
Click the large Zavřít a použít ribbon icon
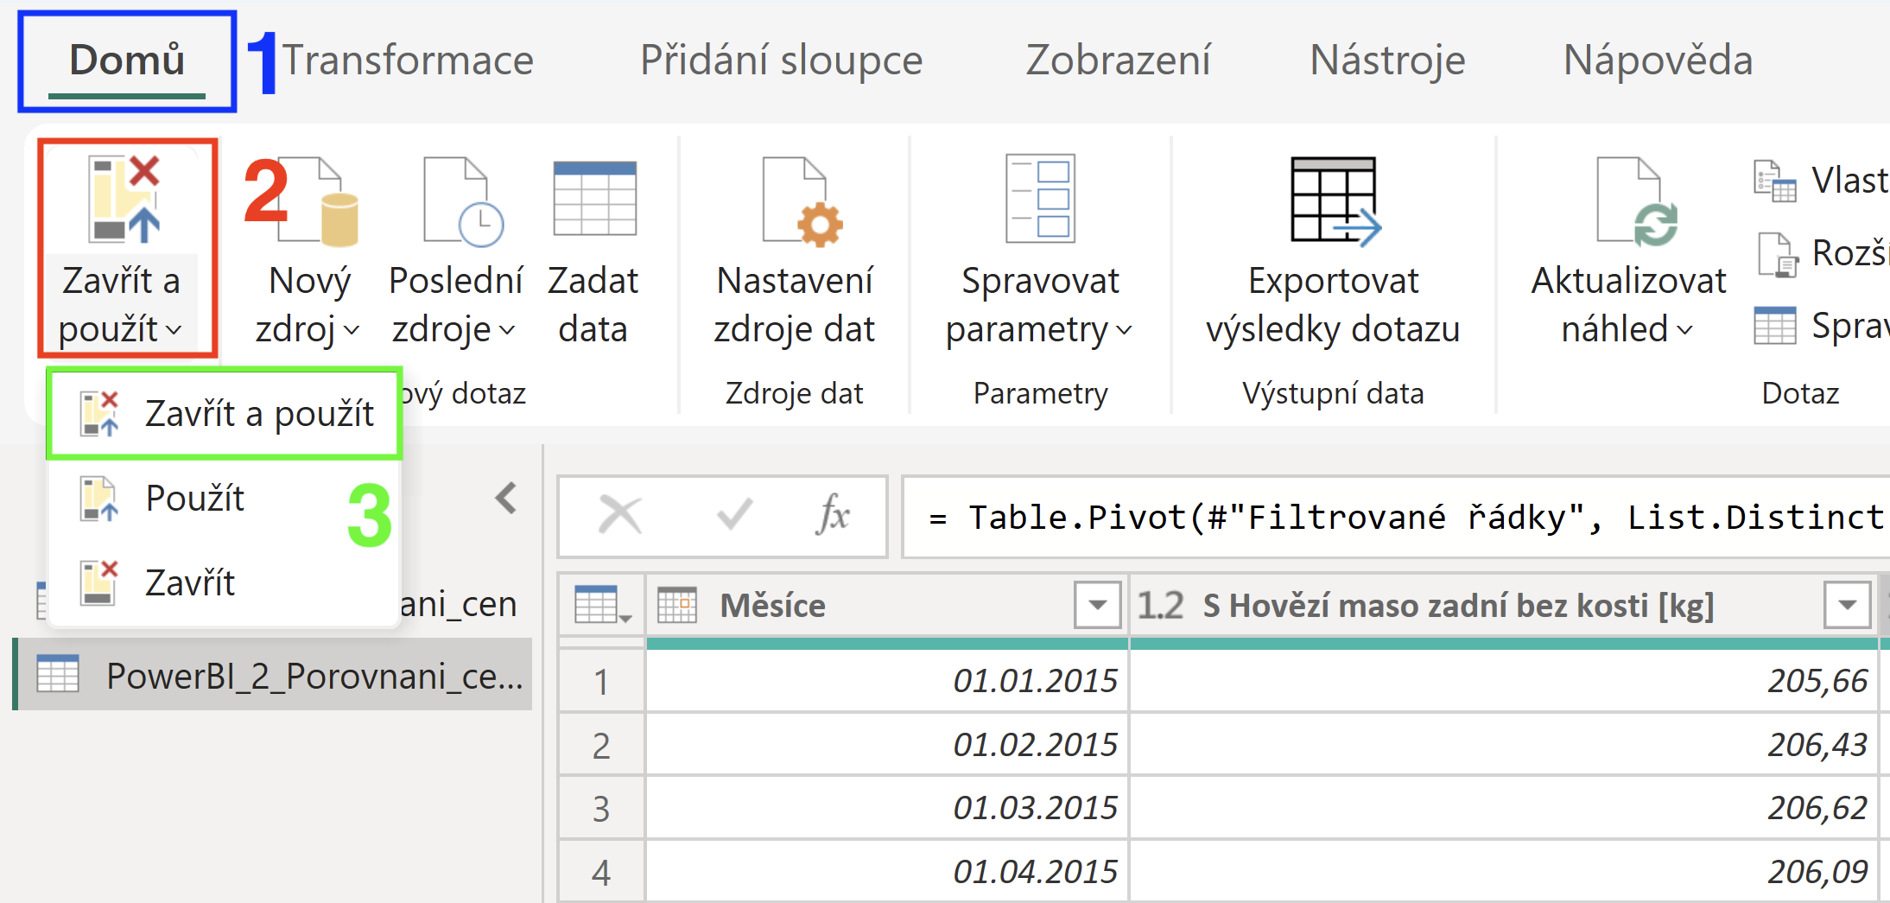(x=124, y=199)
